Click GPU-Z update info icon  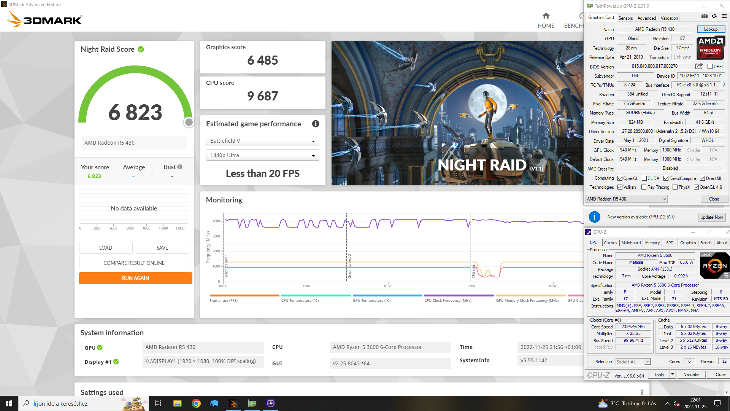point(595,217)
